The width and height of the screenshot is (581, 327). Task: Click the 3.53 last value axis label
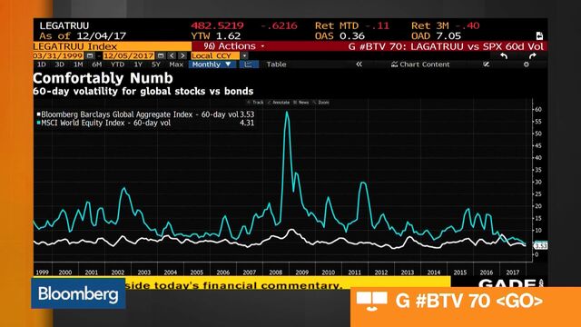540,245
